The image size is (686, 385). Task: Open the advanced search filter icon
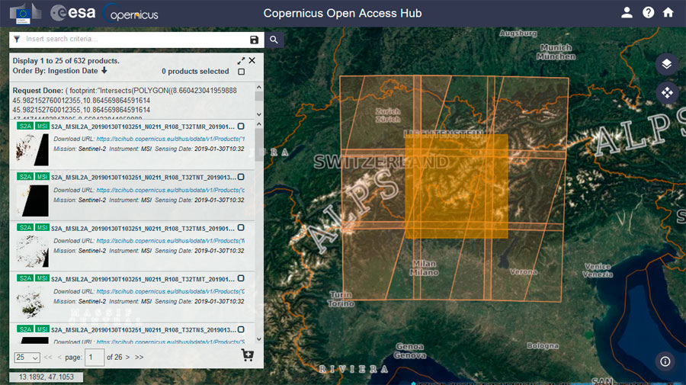click(17, 40)
